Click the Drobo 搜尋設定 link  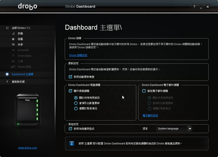(78, 55)
